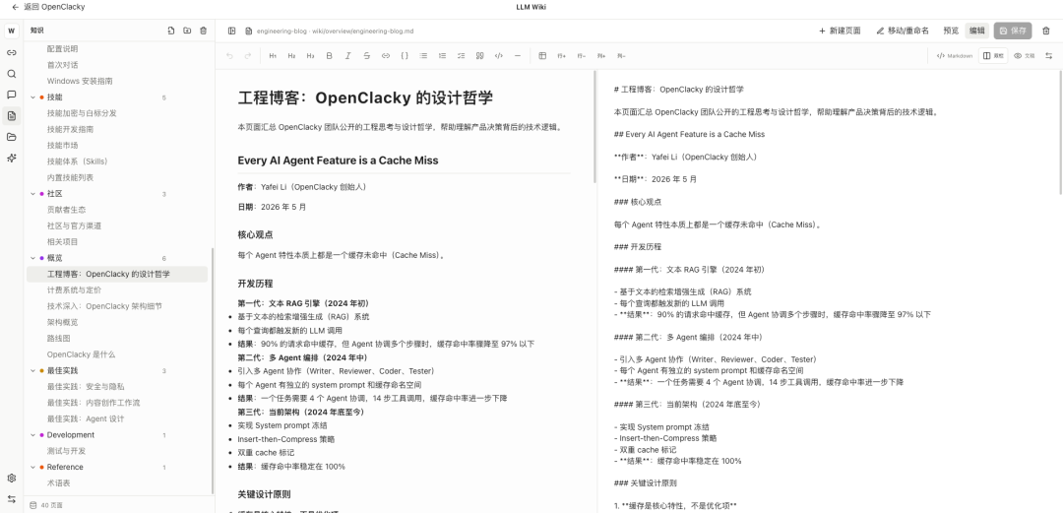Image resolution: width=1063 pixels, height=513 pixels.
Task: Click the undo arrow in editor toolbar
Action: click(229, 56)
